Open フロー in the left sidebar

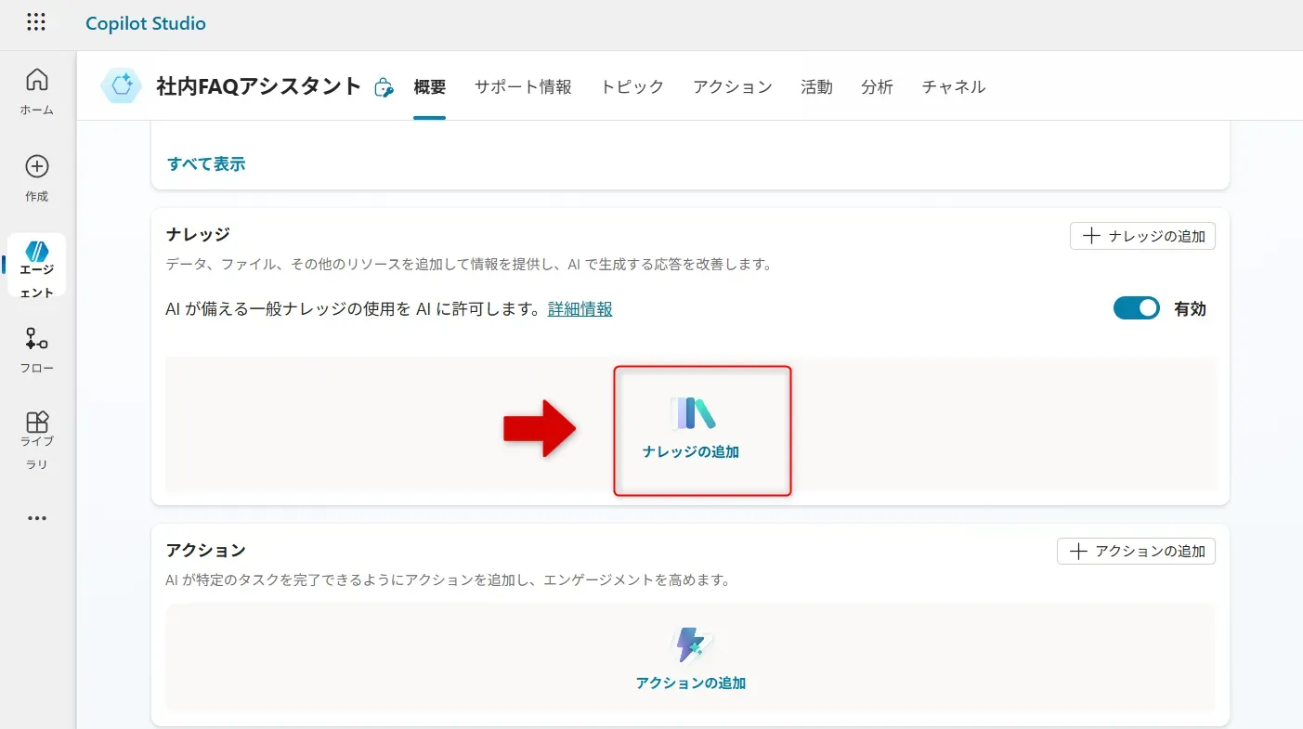point(37,350)
